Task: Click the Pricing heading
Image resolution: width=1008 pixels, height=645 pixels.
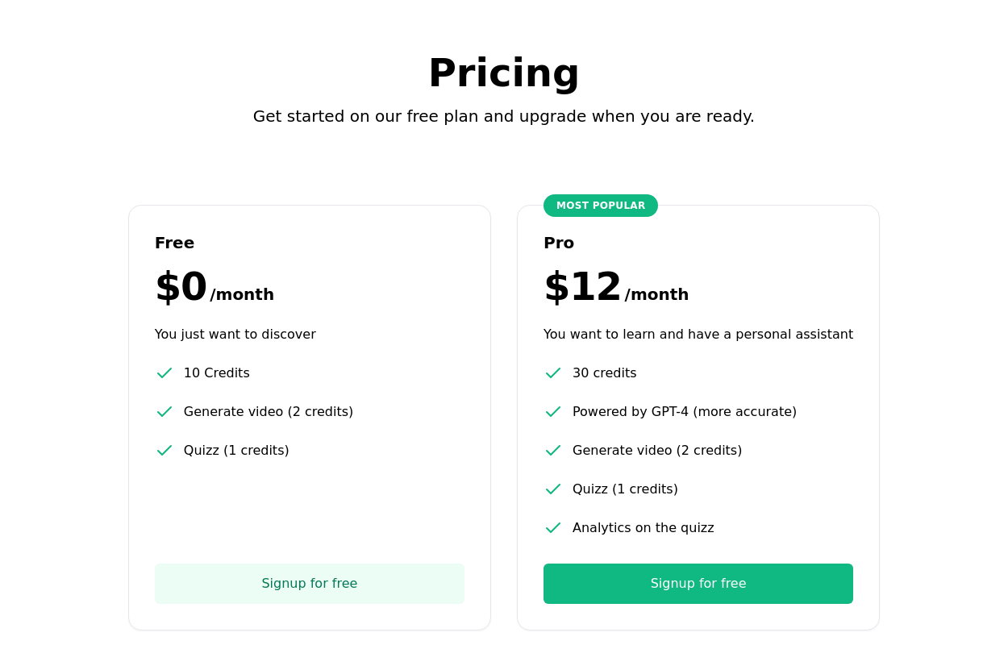Action: point(503,73)
